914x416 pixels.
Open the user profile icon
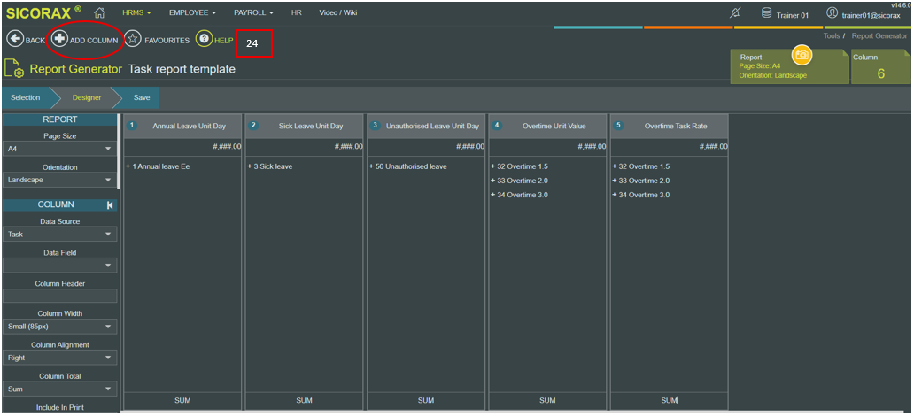[x=832, y=12]
